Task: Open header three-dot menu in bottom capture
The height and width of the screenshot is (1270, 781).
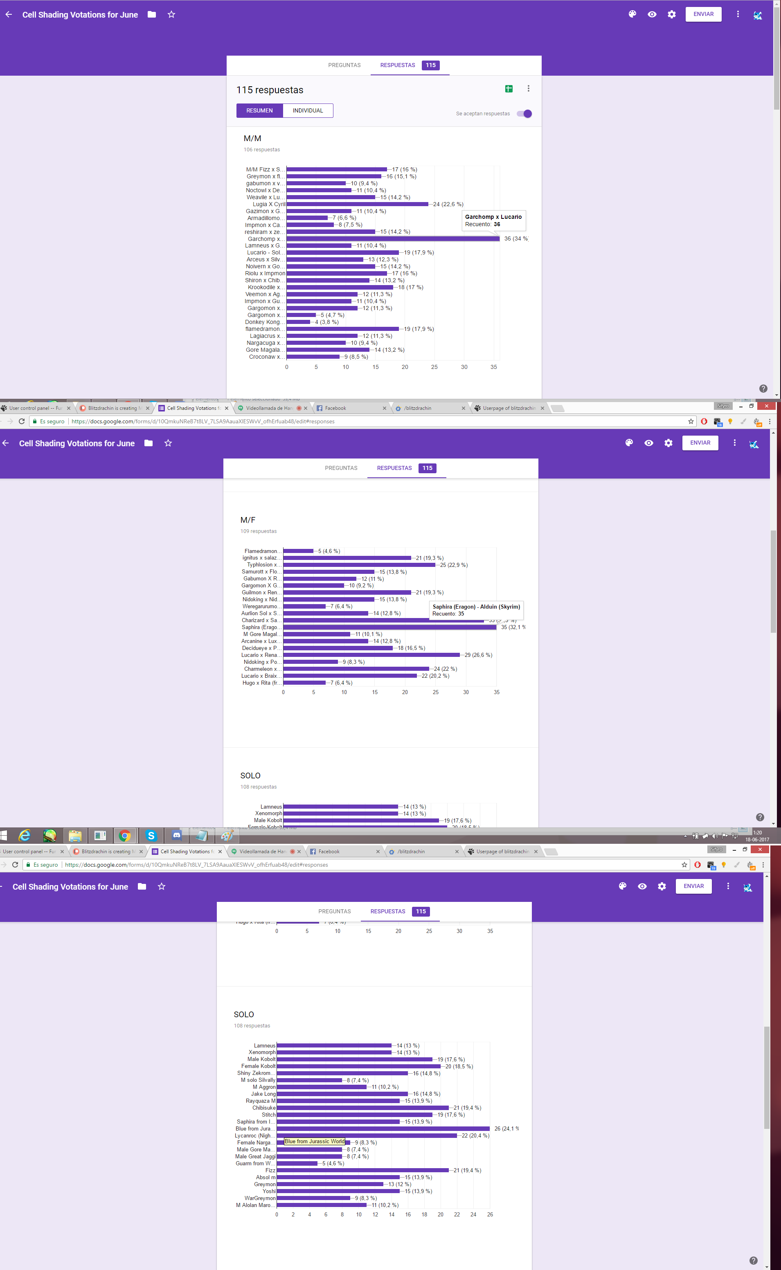Action: (x=728, y=886)
